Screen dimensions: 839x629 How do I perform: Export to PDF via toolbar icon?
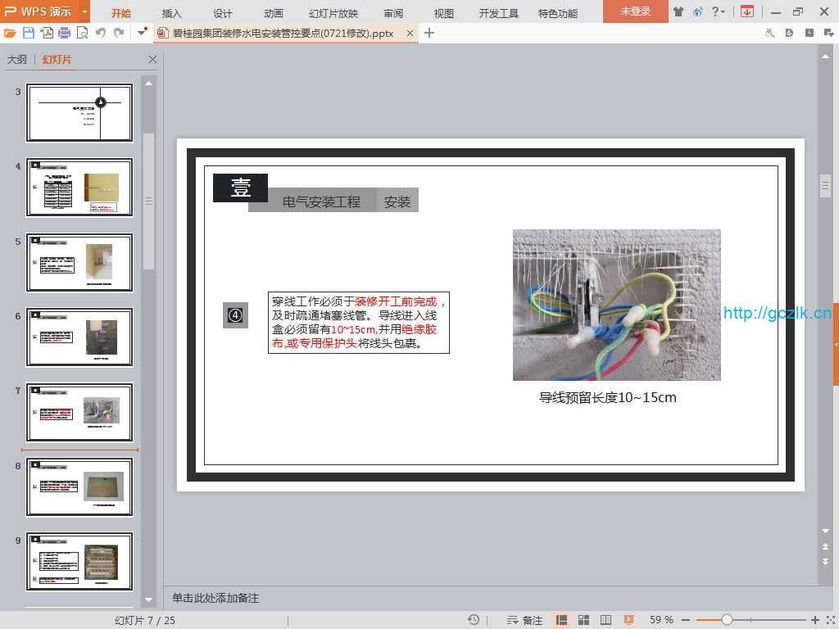[x=47, y=33]
